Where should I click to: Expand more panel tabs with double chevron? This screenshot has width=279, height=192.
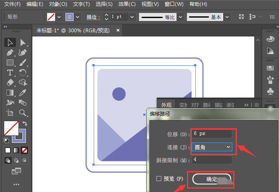pos(246,105)
